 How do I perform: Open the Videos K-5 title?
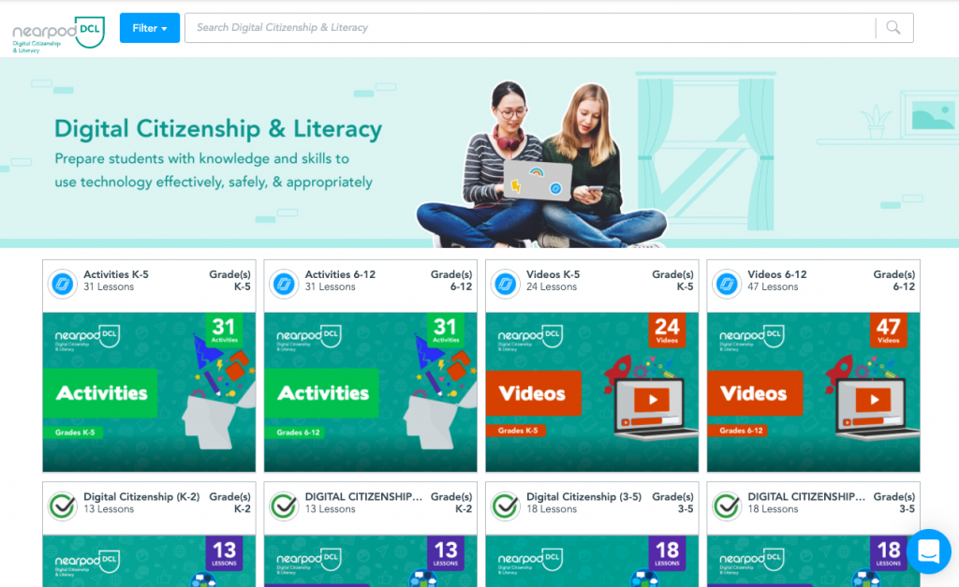point(553,274)
